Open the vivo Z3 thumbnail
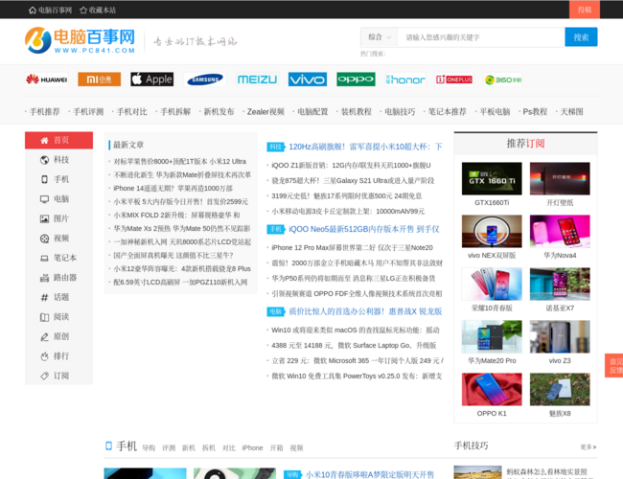The image size is (623, 479). (x=560, y=337)
